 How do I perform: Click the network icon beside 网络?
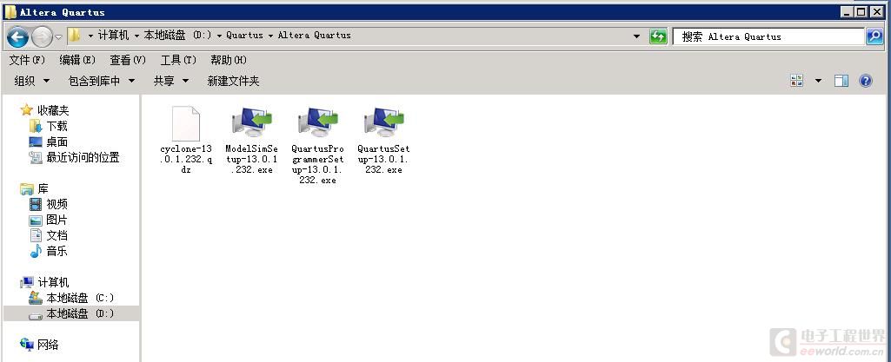coord(27,345)
